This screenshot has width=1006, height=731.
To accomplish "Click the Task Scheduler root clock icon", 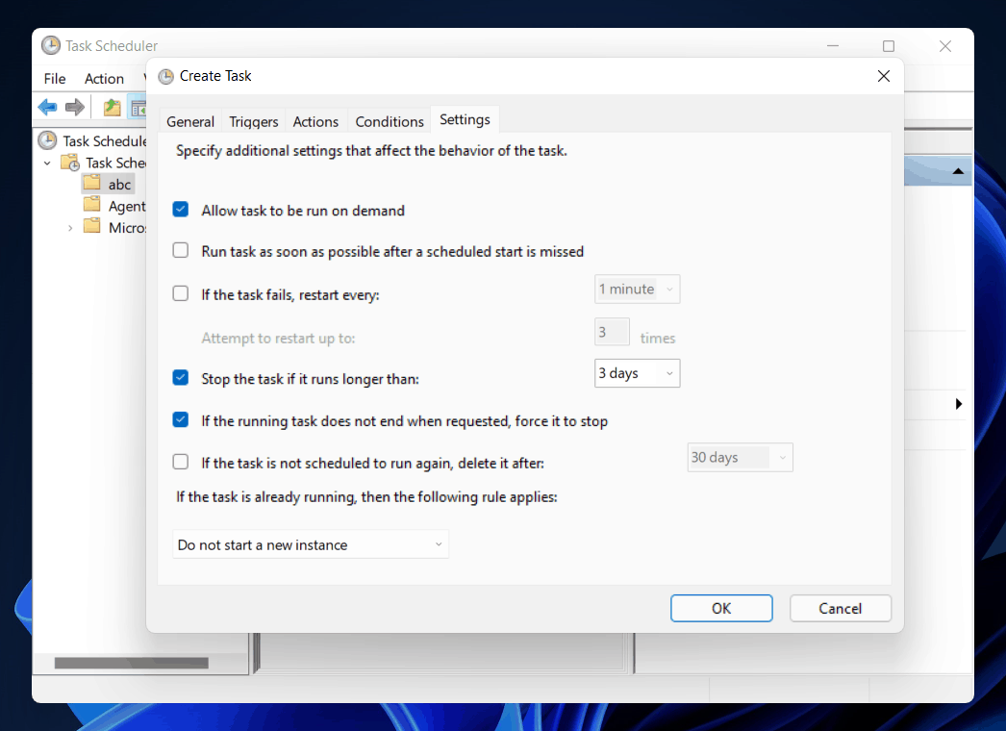I will [x=47, y=140].
